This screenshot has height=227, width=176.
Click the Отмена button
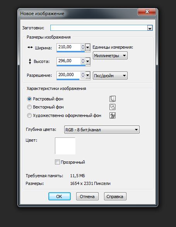[x=87, y=197]
